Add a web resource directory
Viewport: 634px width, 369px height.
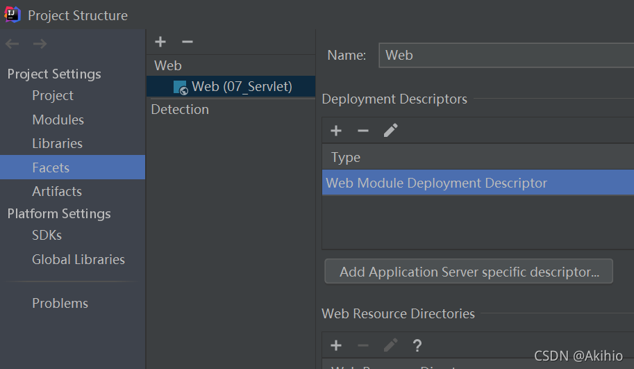coord(336,345)
